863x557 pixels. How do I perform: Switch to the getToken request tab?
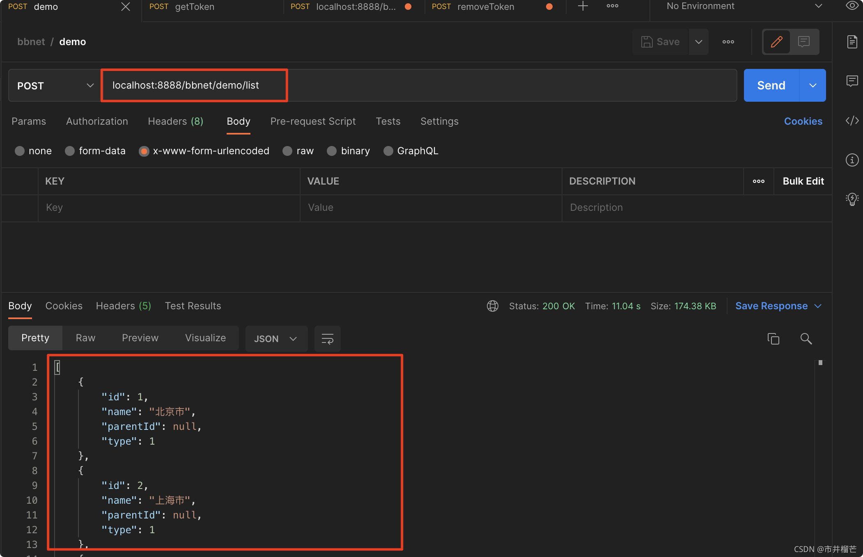click(x=195, y=7)
